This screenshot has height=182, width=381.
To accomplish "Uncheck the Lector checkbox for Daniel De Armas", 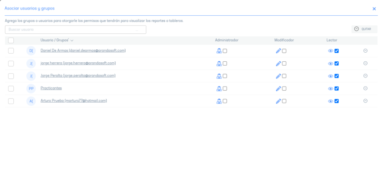I will [x=337, y=51].
